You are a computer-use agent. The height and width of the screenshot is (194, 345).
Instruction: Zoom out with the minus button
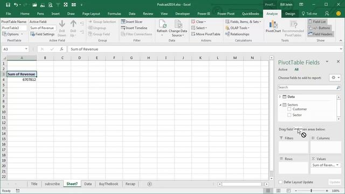click(296, 191)
